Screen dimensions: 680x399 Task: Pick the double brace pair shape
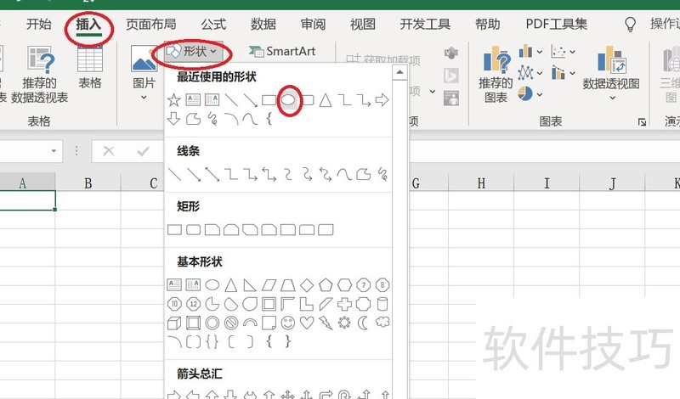pos(212,342)
